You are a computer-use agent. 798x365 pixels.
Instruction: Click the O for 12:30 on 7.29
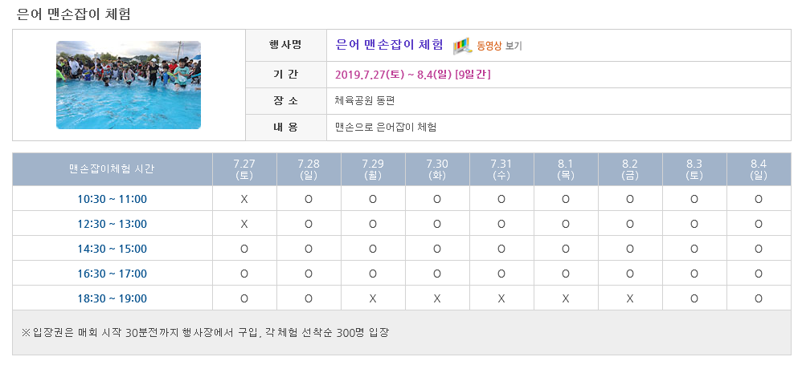tap(373, 224)
